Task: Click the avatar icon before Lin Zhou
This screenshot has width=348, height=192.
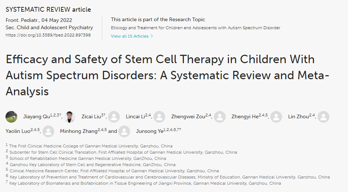Action: pos(276,117)
